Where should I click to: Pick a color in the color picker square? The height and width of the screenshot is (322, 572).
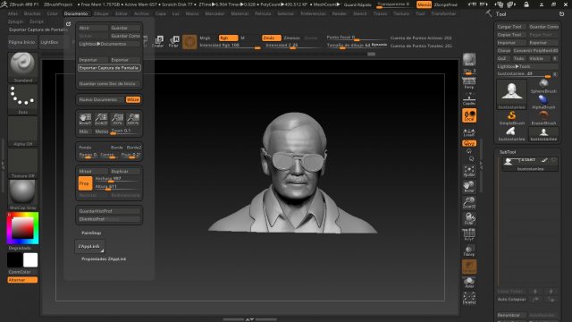tap(22, 228)
